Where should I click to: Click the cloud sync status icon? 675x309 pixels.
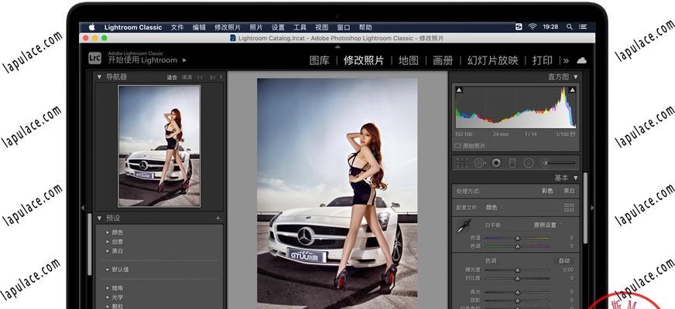point(581,60)
